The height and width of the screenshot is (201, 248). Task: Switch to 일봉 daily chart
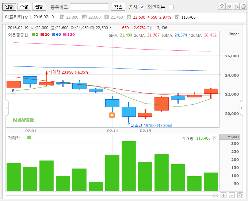[9, 7]
